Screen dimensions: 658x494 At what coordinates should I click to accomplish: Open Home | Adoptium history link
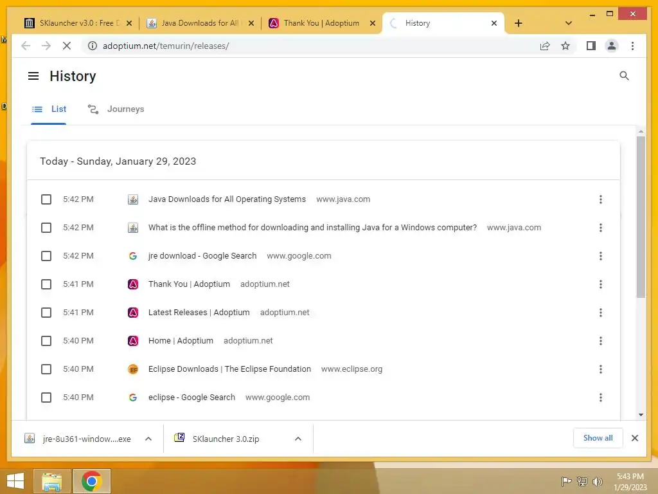click(x=181, y=341)
